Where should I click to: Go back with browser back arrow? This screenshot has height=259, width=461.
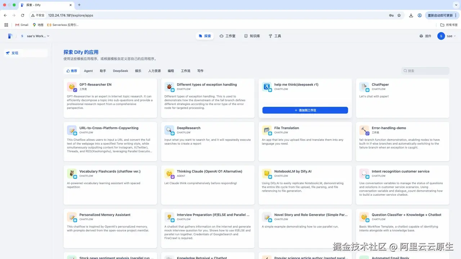coord(5,15)
